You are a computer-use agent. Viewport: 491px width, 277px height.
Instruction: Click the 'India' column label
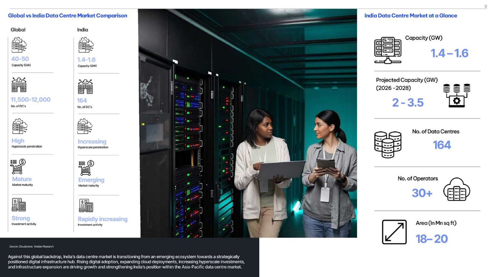(x=83, y=30)
